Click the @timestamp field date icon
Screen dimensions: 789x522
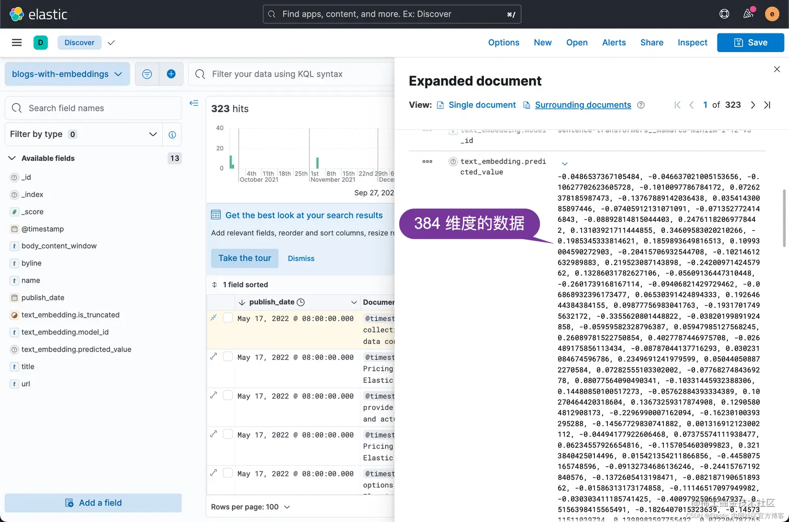pyautogui.click(x=15, y=229)
